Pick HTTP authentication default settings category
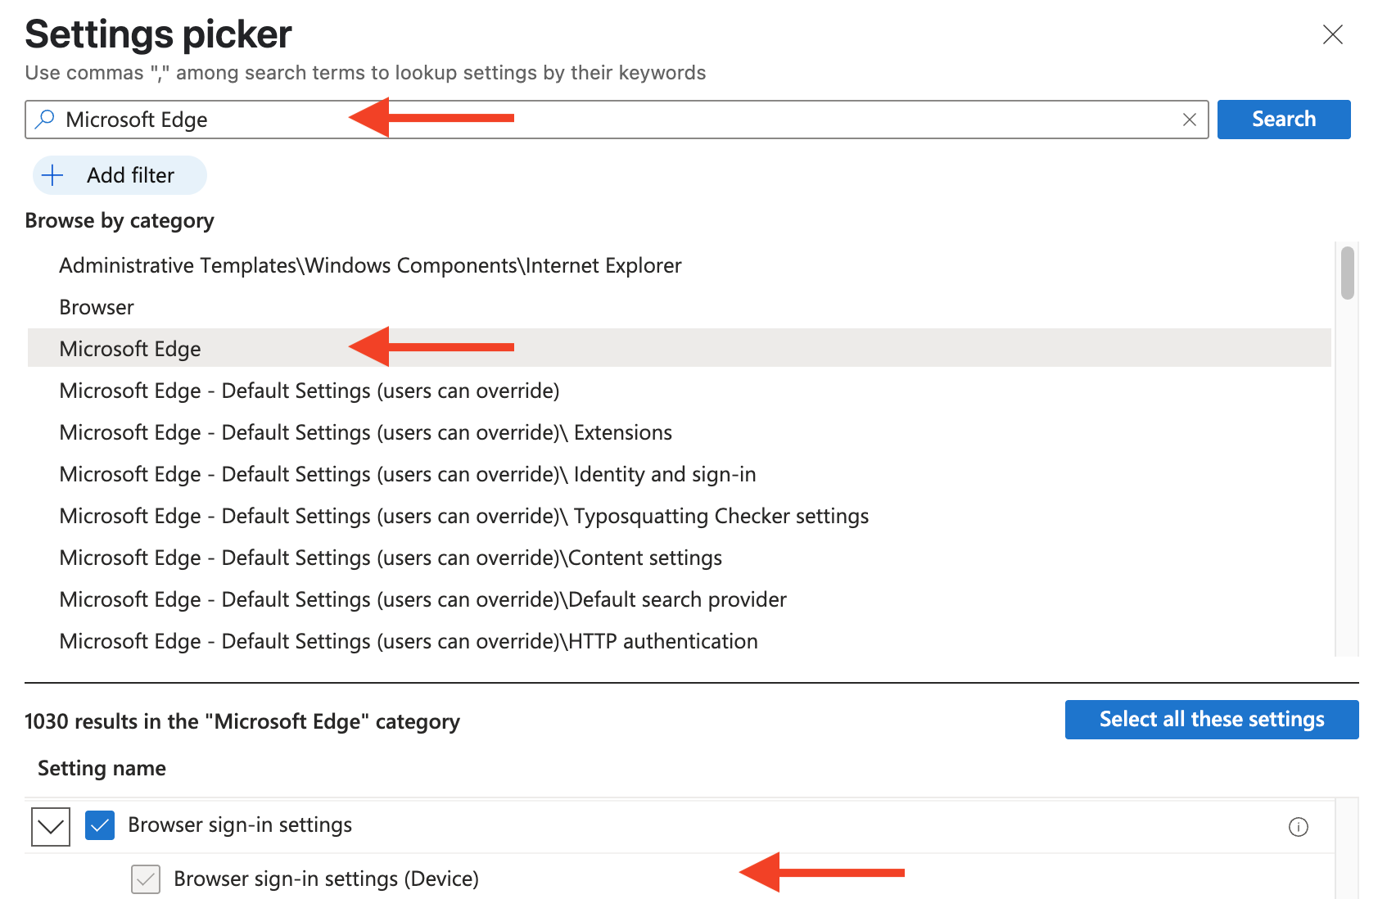This screenshot has width=1387, height=899. [408, 641]
